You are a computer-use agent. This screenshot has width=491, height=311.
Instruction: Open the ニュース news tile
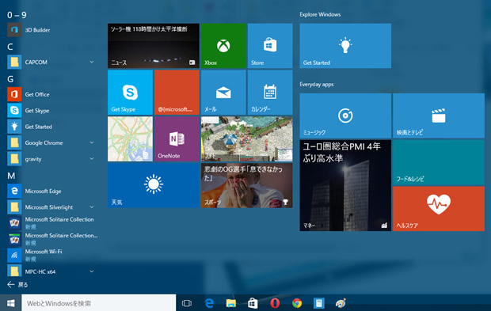point(154,46)
